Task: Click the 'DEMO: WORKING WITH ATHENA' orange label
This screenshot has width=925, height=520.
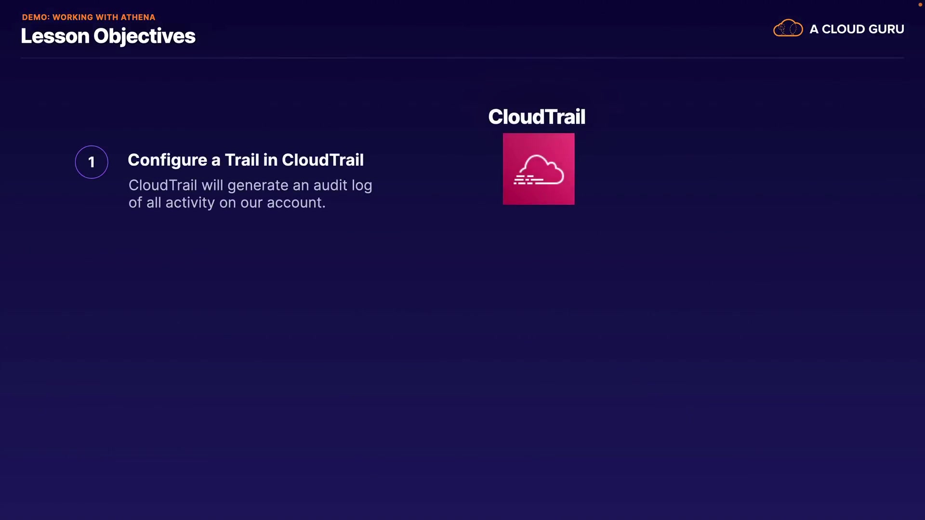Action: tap(89, 17)
